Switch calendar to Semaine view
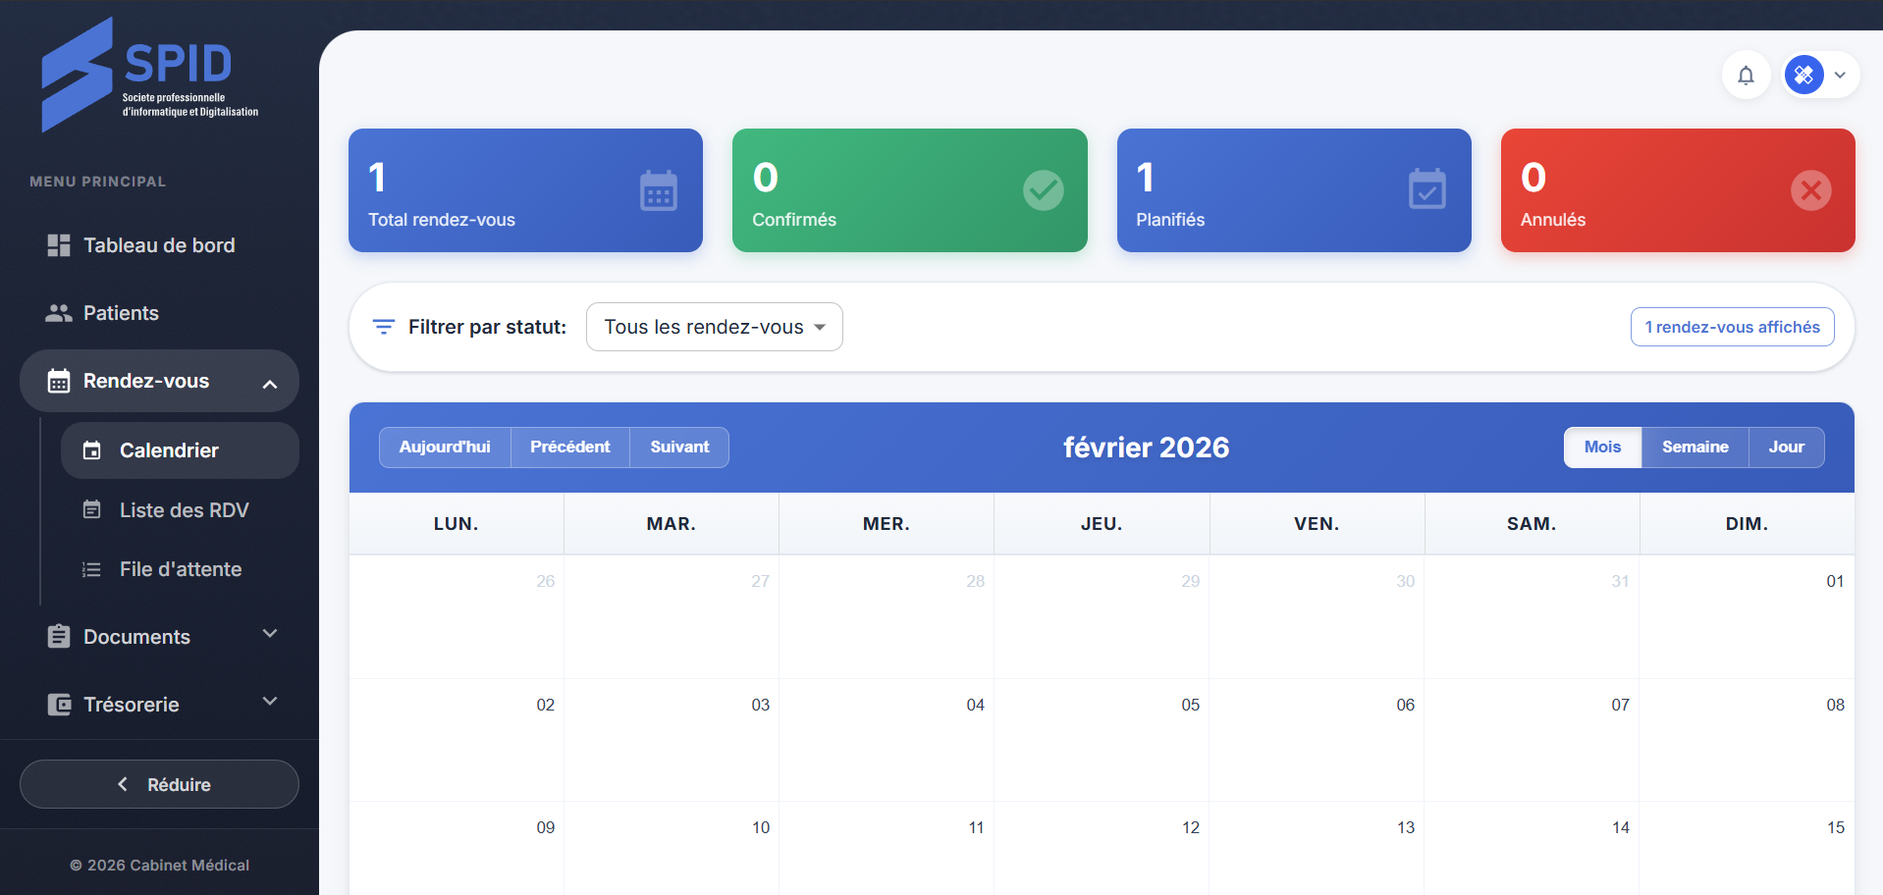Image resolution: width=1883 pixels, height=895 pixels. [x=1695, y=447]
